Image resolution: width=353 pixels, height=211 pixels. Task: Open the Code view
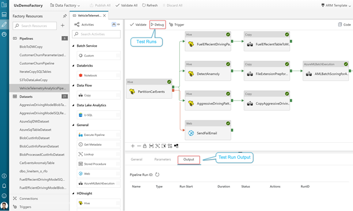[344, 24]
